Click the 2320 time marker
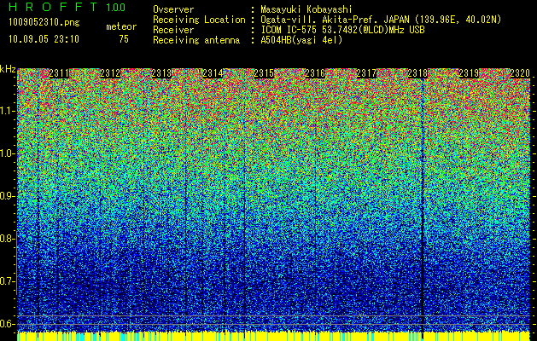The height and width of the screenshot is (341, 537). point(520,73)
